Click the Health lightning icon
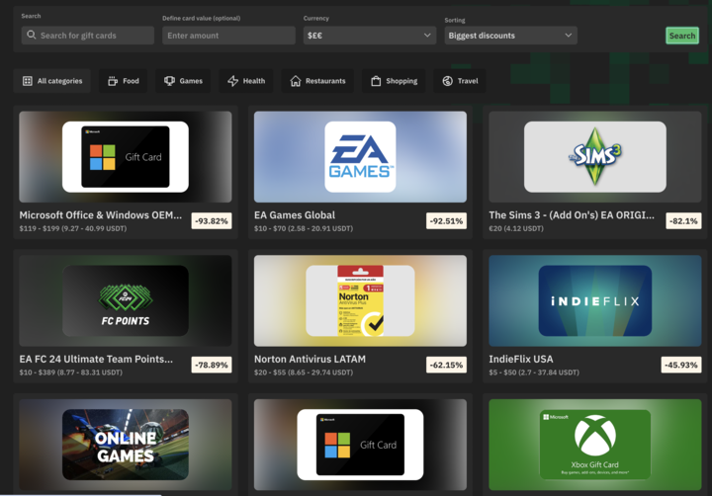This screenshot has width=712, height=496. point(233,81)
